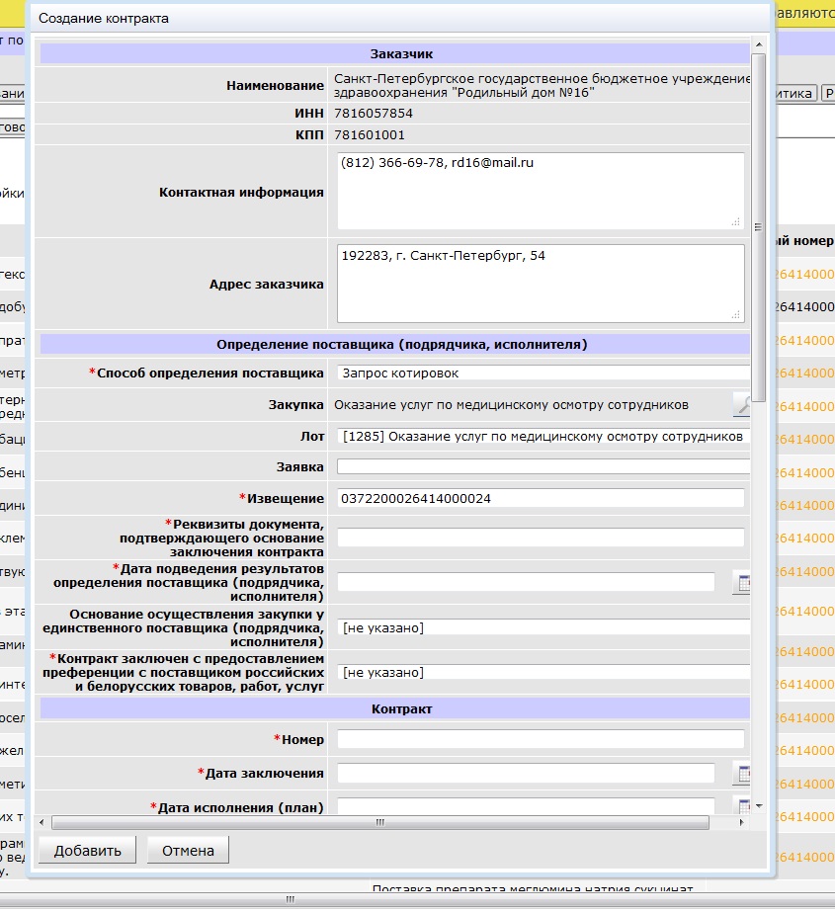
Task: Click horizontal scrollbar left arrow in dialog
Action: pos(42,822)
